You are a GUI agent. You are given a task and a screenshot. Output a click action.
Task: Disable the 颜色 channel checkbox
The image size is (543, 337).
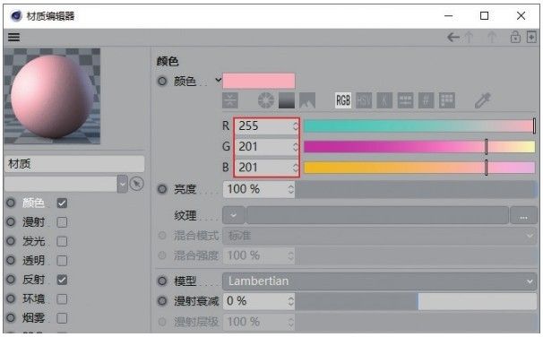point(62,203)
